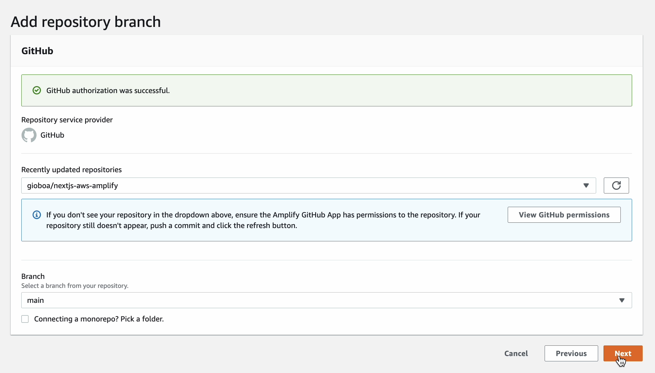
Task: Click the Branch field label
Action: tap(33, 276)
